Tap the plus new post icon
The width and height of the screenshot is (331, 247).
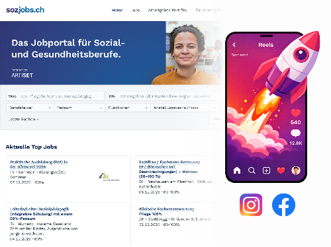point(266,170)
